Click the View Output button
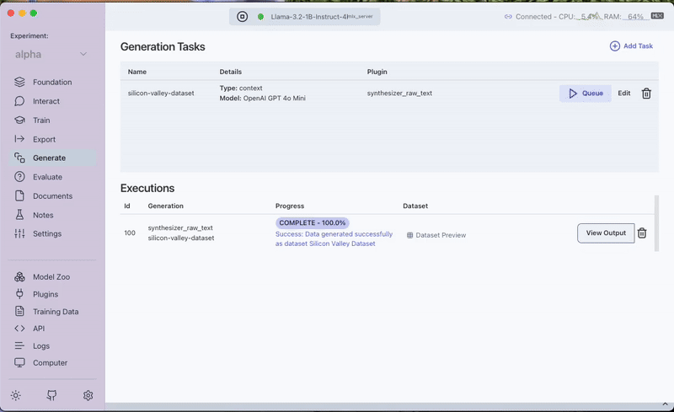Screen dimensions: 674x412 pyautogui.click(x=606, y=233)
